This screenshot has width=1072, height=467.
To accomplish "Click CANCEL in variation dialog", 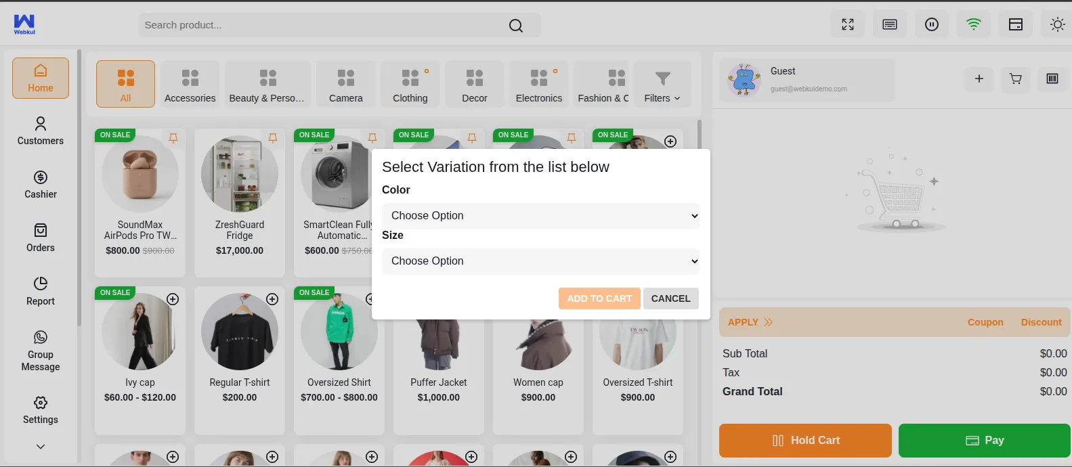I will (671, 298).
